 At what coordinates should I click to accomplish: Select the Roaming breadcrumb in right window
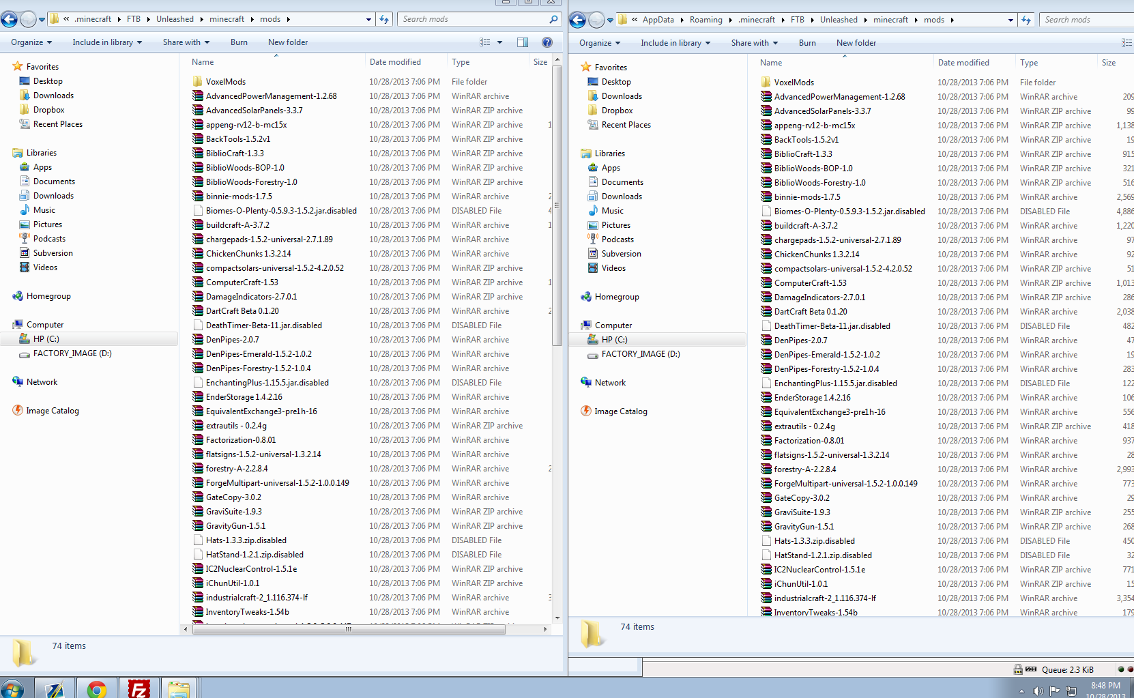[706, 20]
